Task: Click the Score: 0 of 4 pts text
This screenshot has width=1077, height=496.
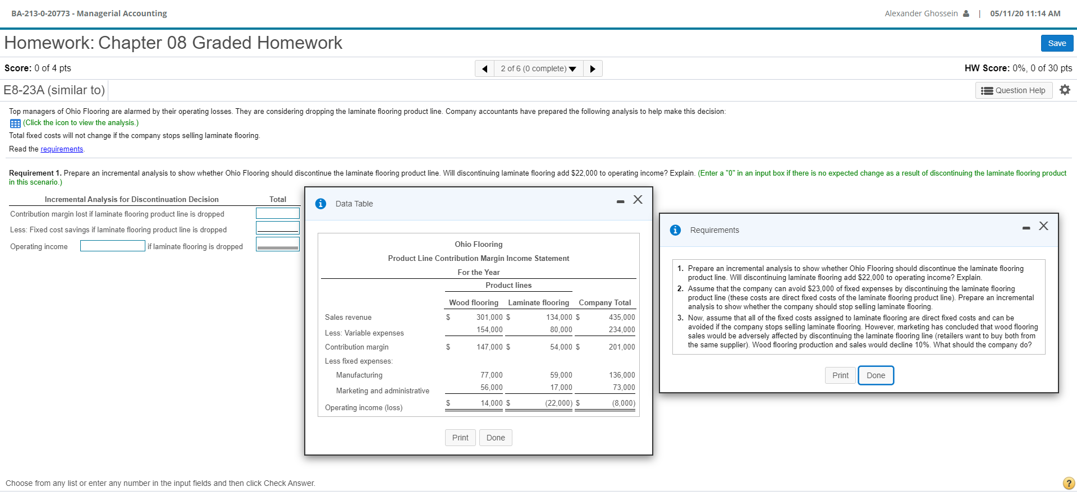Action: 38,68
